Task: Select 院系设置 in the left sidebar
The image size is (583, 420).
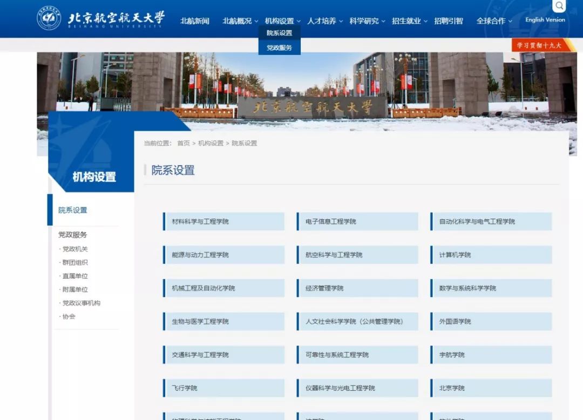Action: click(x=73, y=210)
